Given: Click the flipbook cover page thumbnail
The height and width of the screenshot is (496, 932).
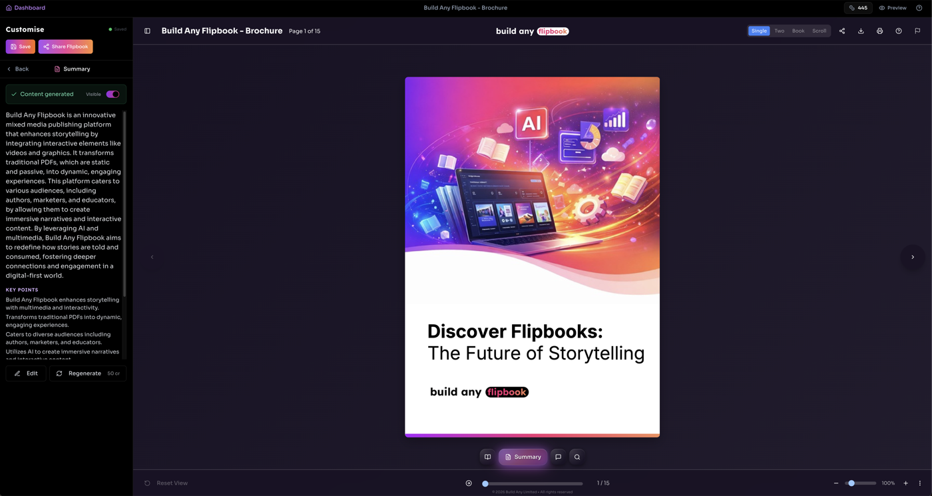Looking at the screenshot, I should click(533, 257).
